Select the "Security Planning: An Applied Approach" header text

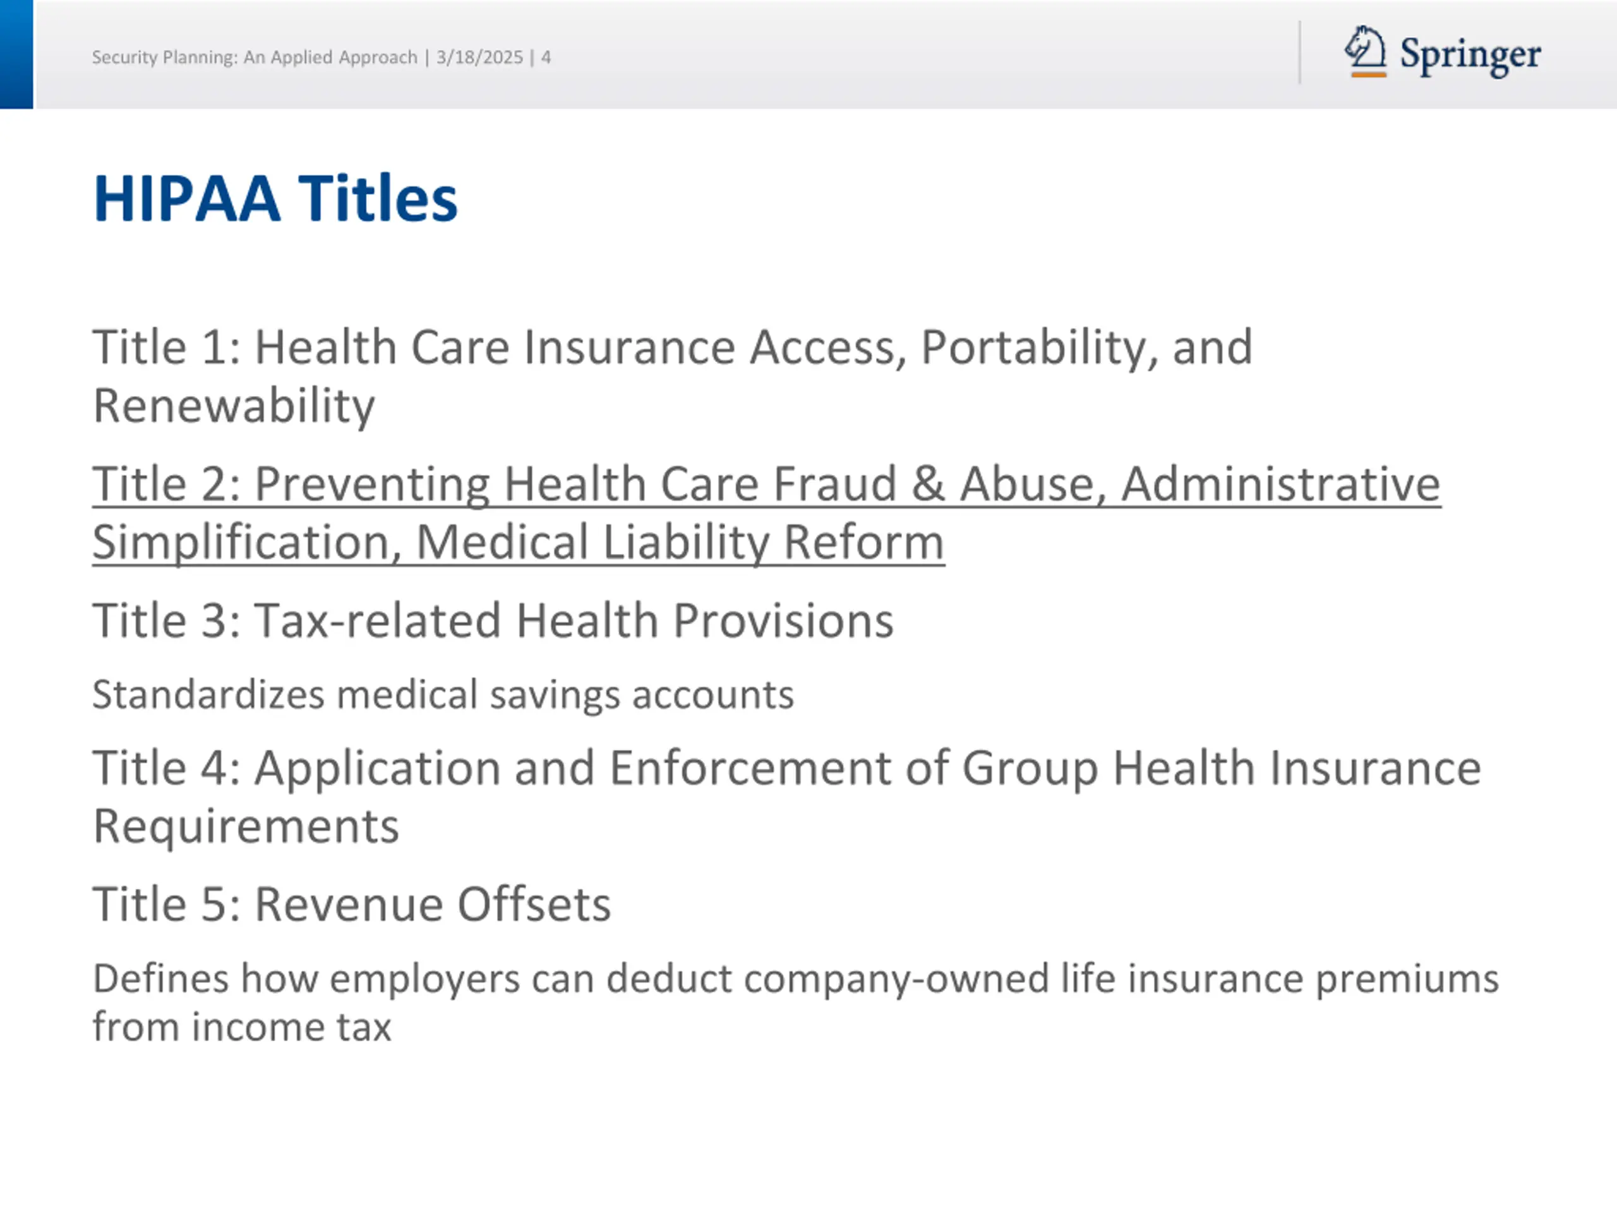(255, 57)
